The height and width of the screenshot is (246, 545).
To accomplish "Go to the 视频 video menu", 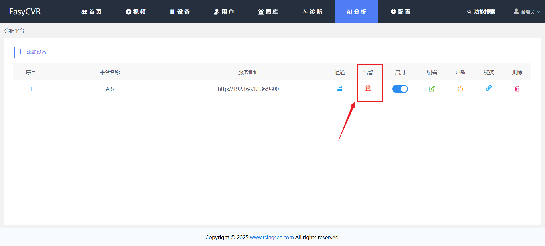I will point(136,12).
